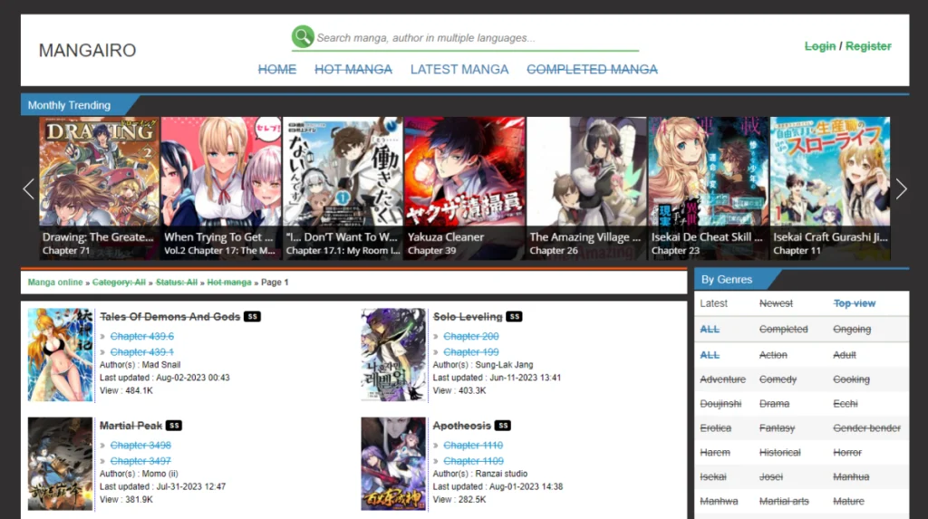Open Chapter 3497 link

coord(140,461)
